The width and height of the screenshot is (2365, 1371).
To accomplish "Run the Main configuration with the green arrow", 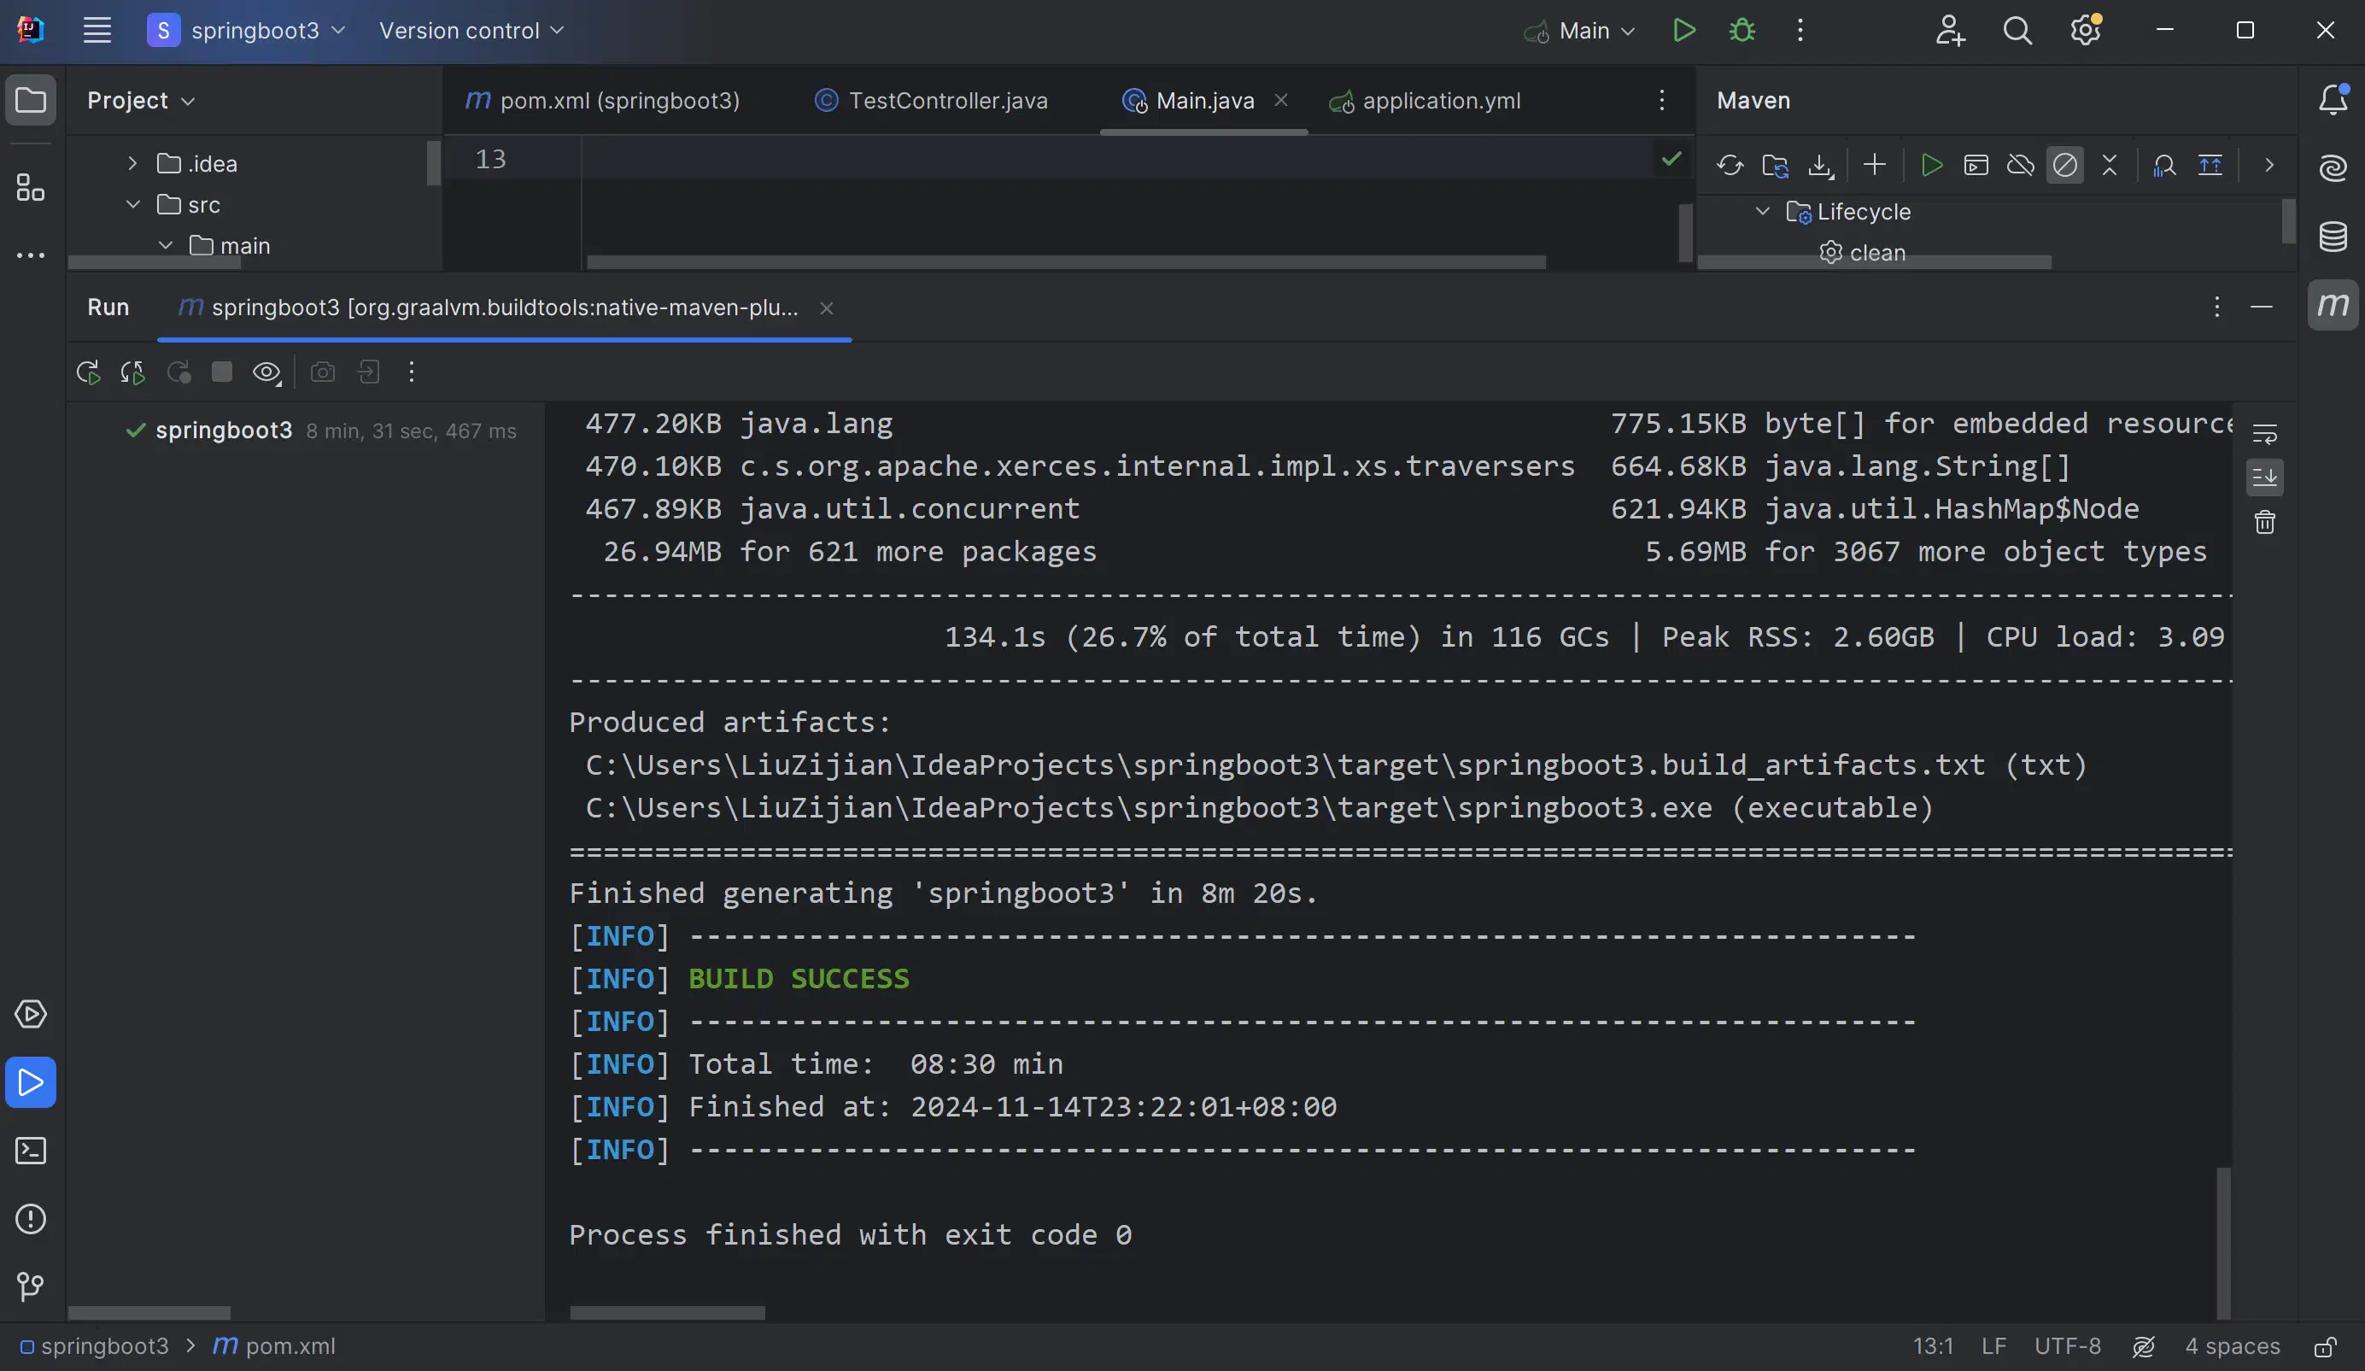I will coord(1683,30).
